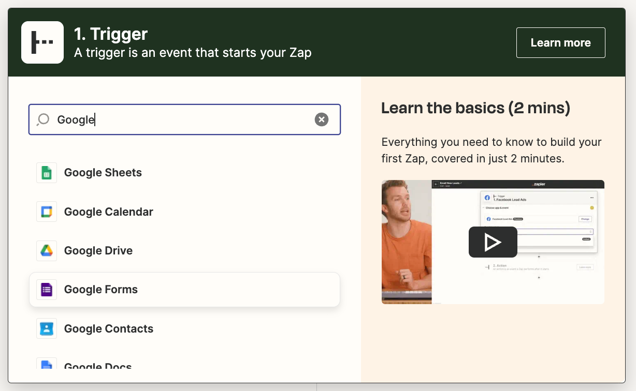Clear the Google search text
Image resolution: width=636 pixels, height=391 pixels.
pyautogui.click(x=322, y=119)
